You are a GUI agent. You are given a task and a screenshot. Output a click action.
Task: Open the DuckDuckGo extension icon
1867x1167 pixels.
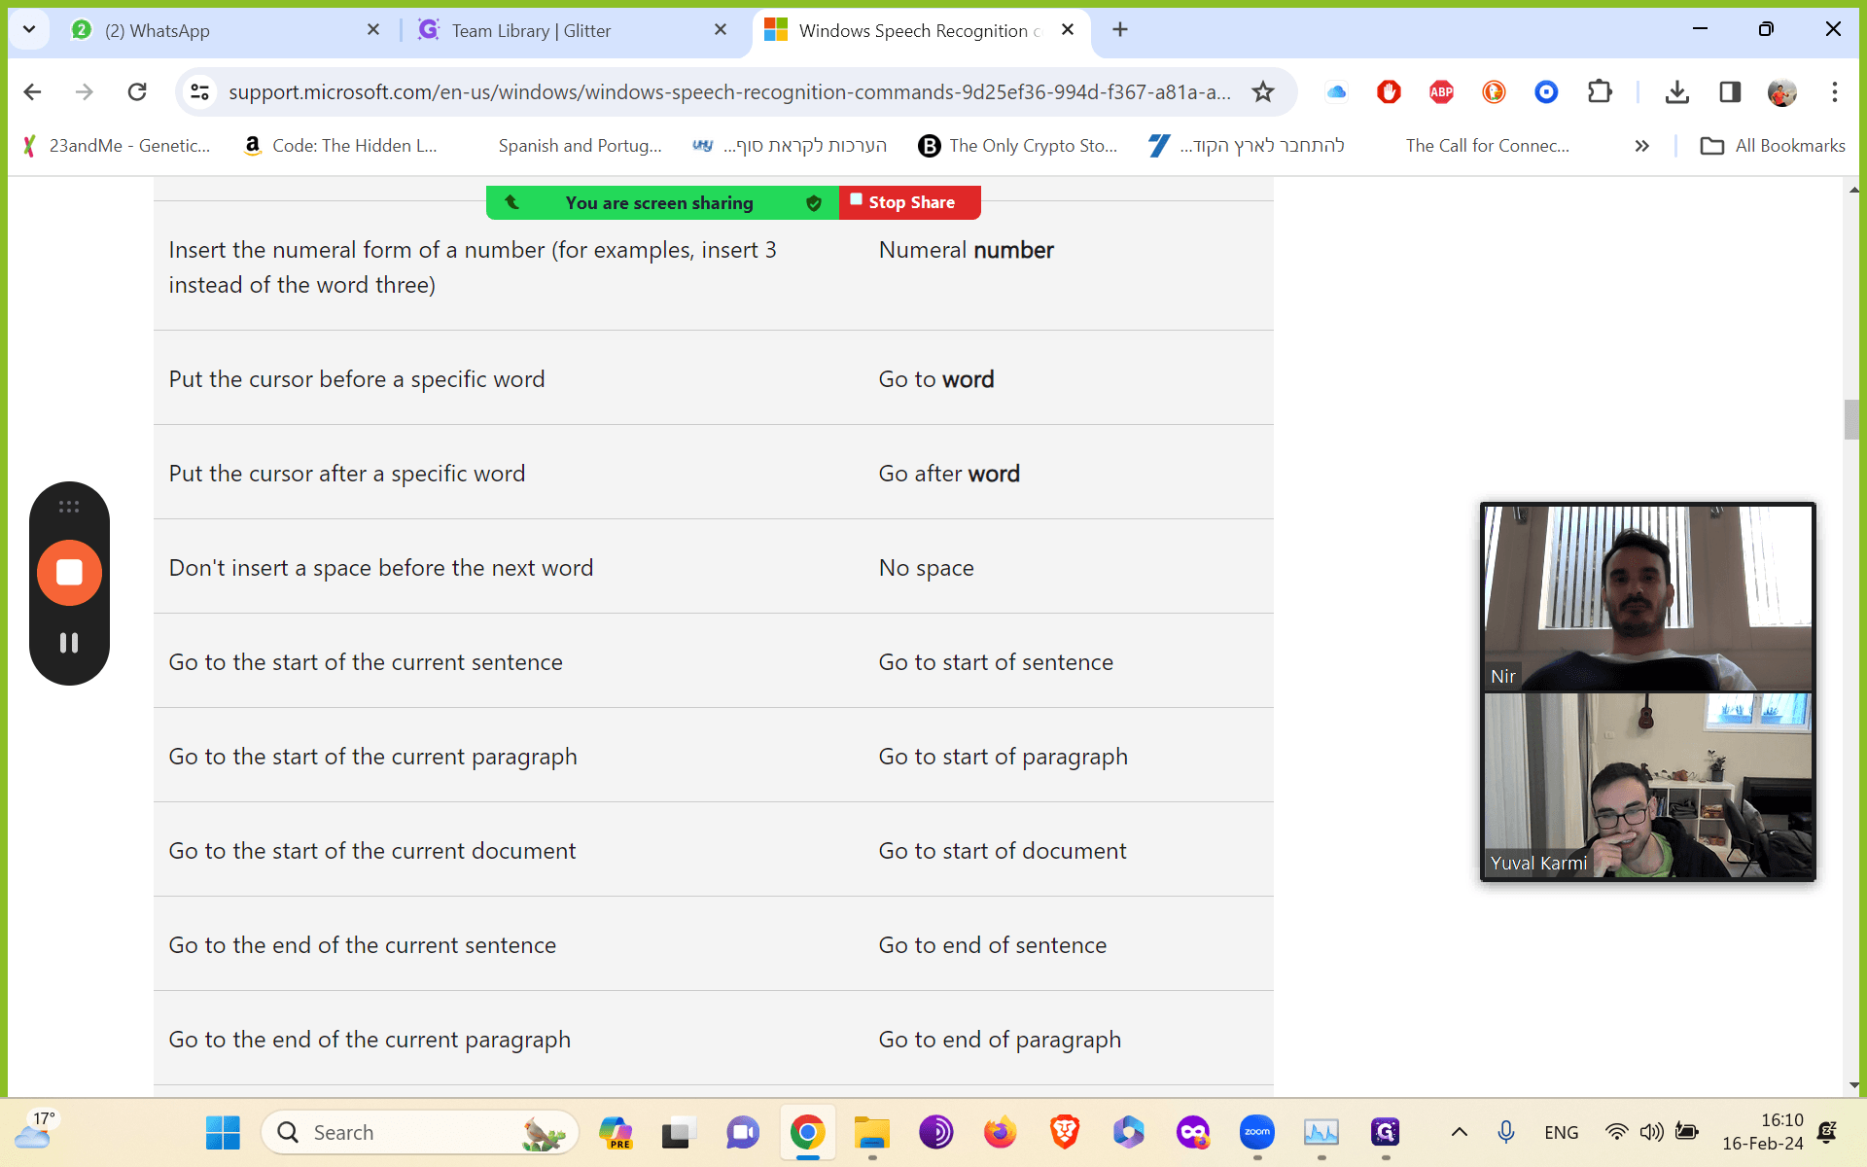tap(1494, 92)
